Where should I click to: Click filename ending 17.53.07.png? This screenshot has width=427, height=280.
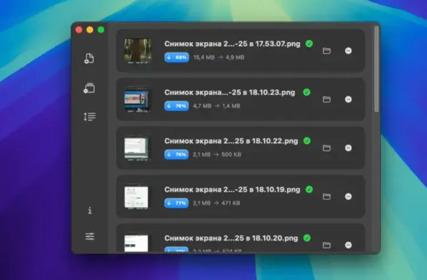click(x=232, y=44)
